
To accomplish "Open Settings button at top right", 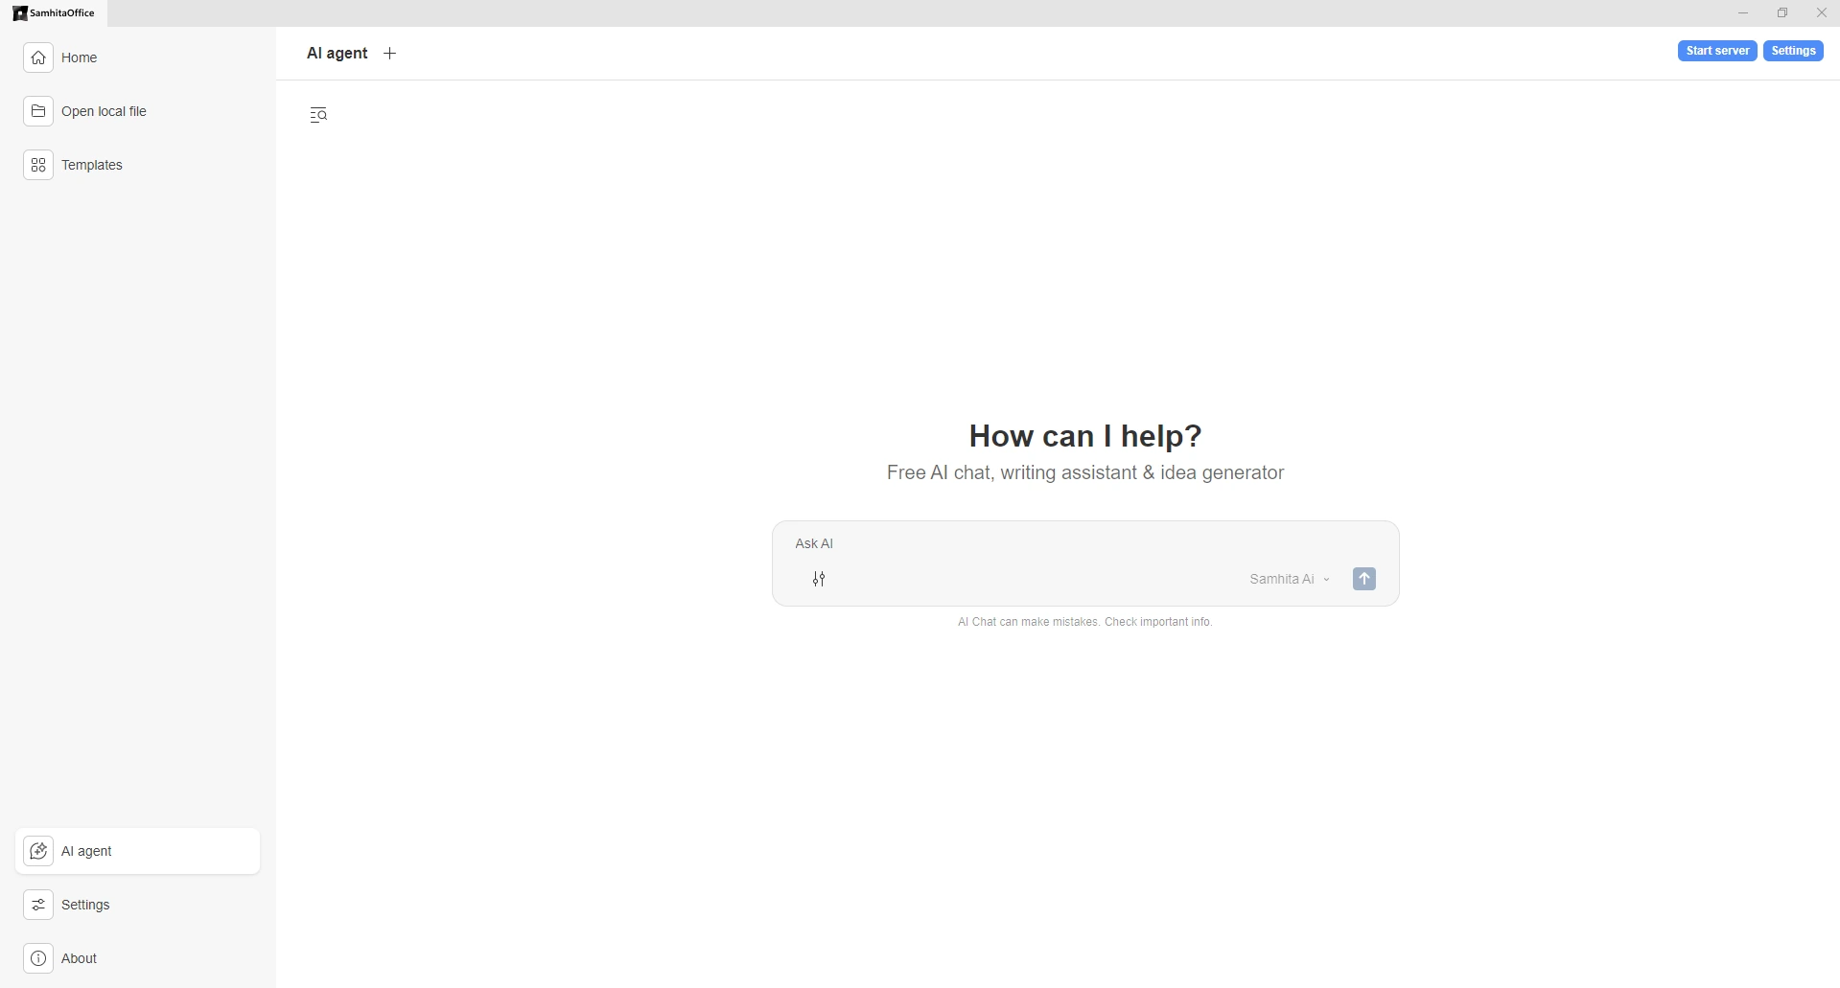I will click(1793, 51).
